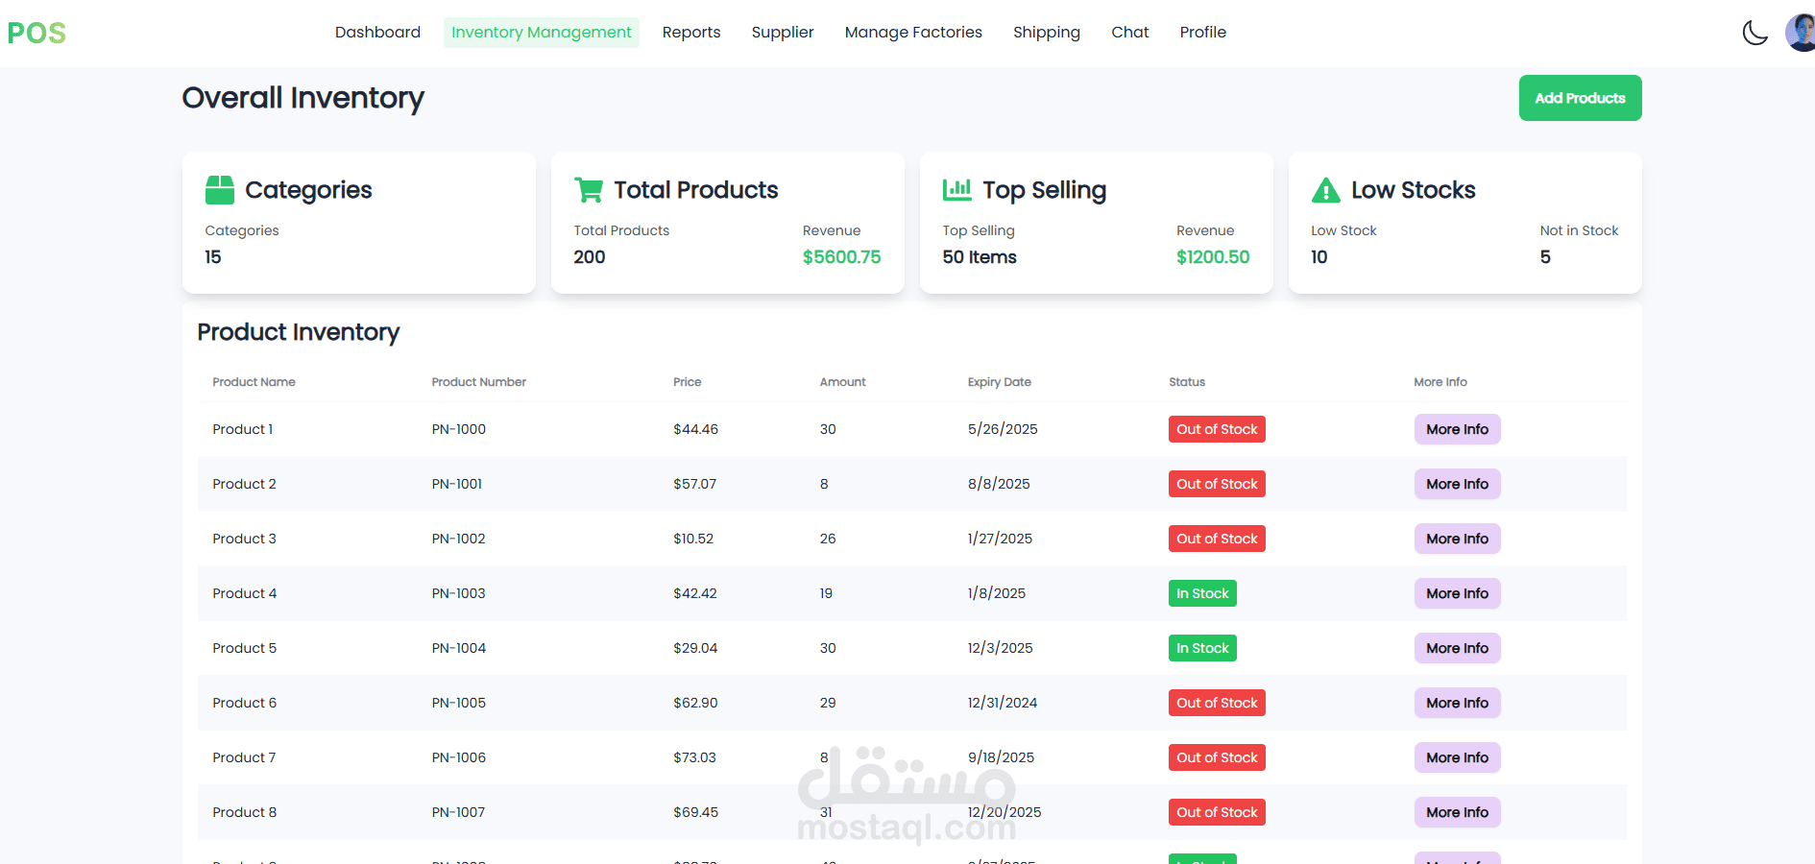Screen dimensions: 1815x864
Task: Open More Info for Product 4
Action: pos(1457,593)
